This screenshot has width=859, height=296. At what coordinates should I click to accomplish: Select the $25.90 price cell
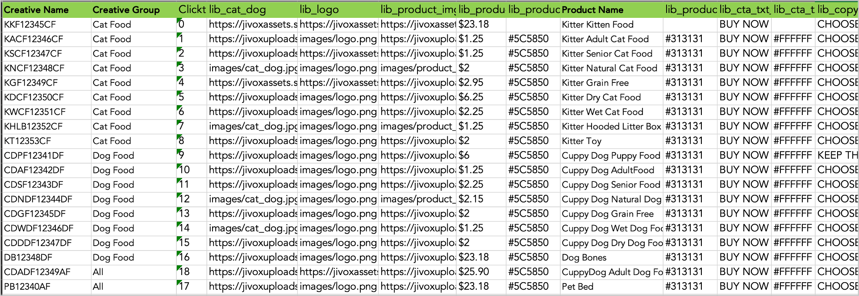(481, 272)
